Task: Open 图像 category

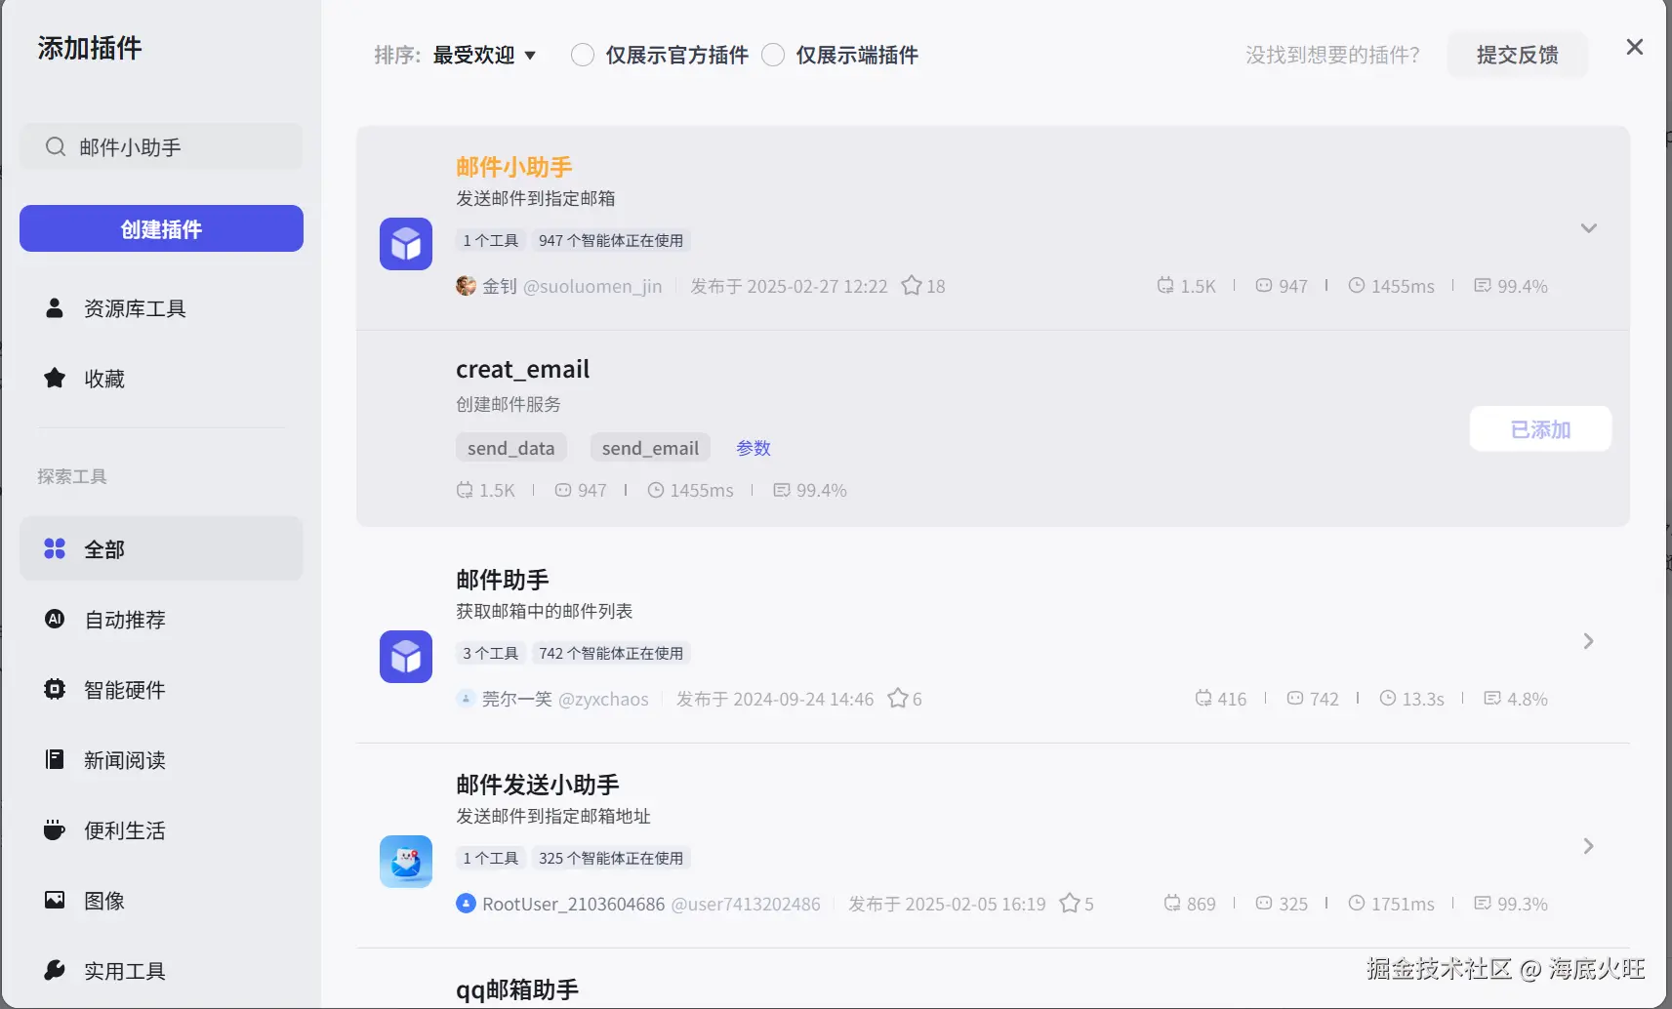Action: click(x=161, y=900)
